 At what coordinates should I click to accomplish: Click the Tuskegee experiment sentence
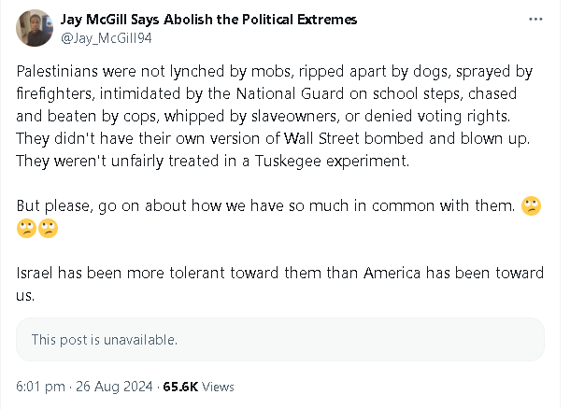click(213, 162)
